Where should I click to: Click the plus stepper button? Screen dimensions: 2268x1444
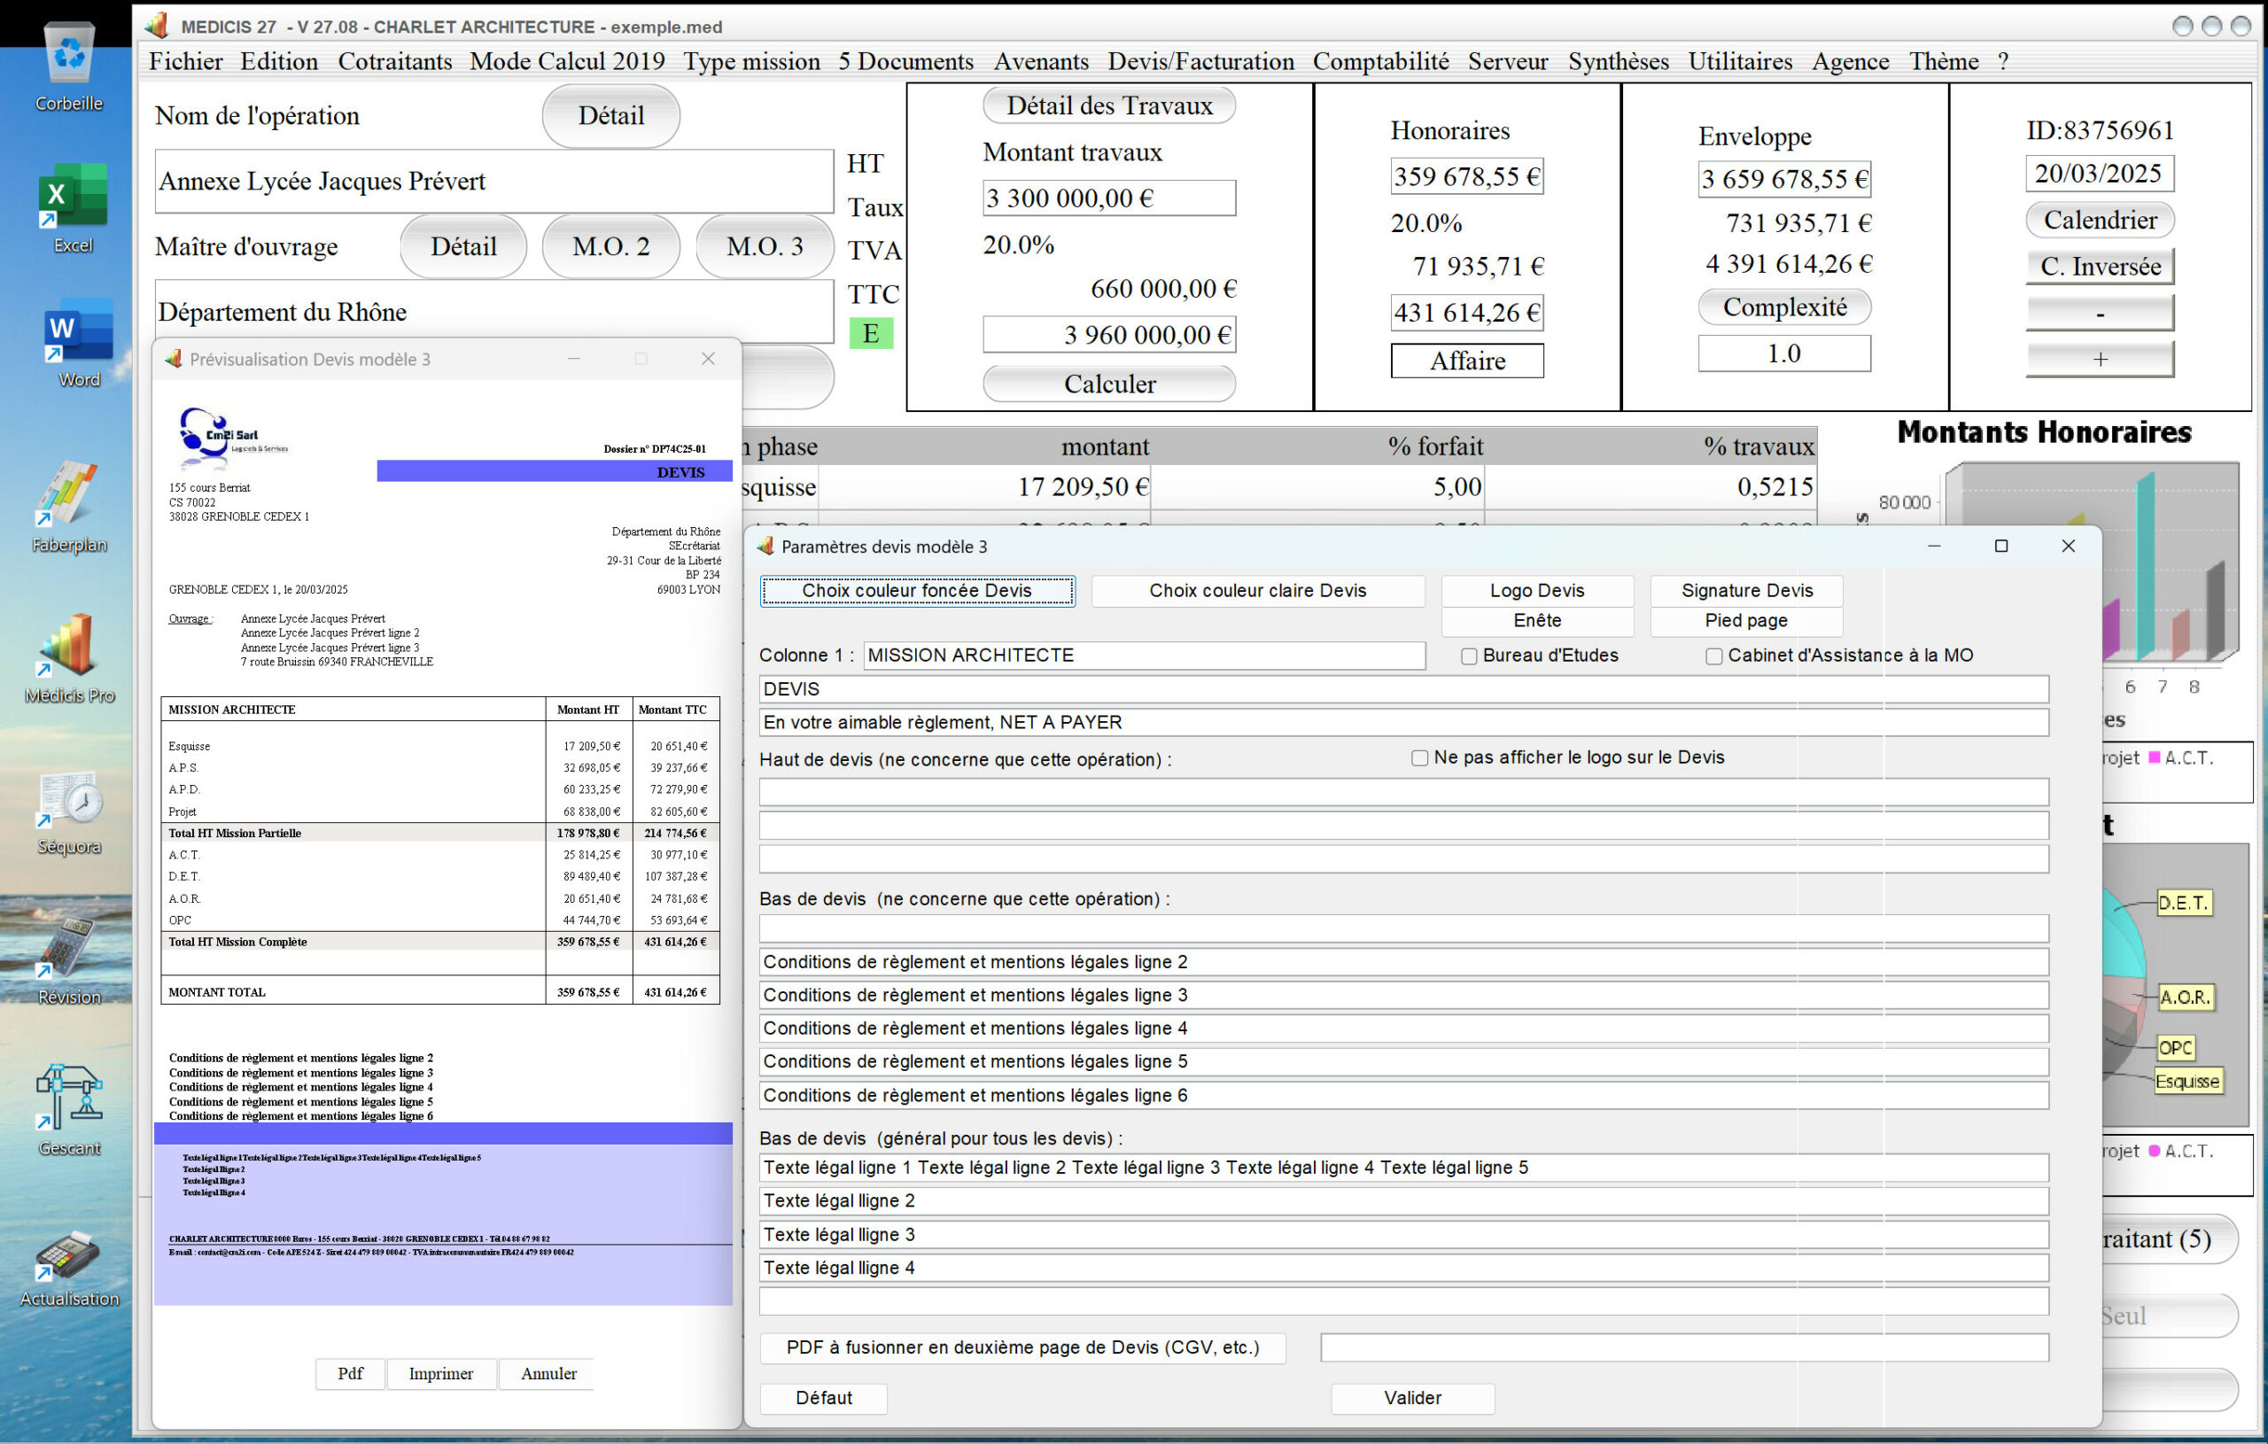pyautogui.click(x=2101, y=359)
